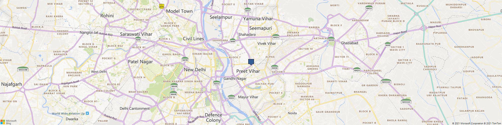Select the Najafgarh place label
The width and height of the screenshot is (502, 125).
coord(12,84)
